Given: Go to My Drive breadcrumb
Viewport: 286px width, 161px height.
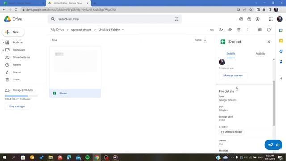Looking at the screenshot, I should tap(57, 30).
